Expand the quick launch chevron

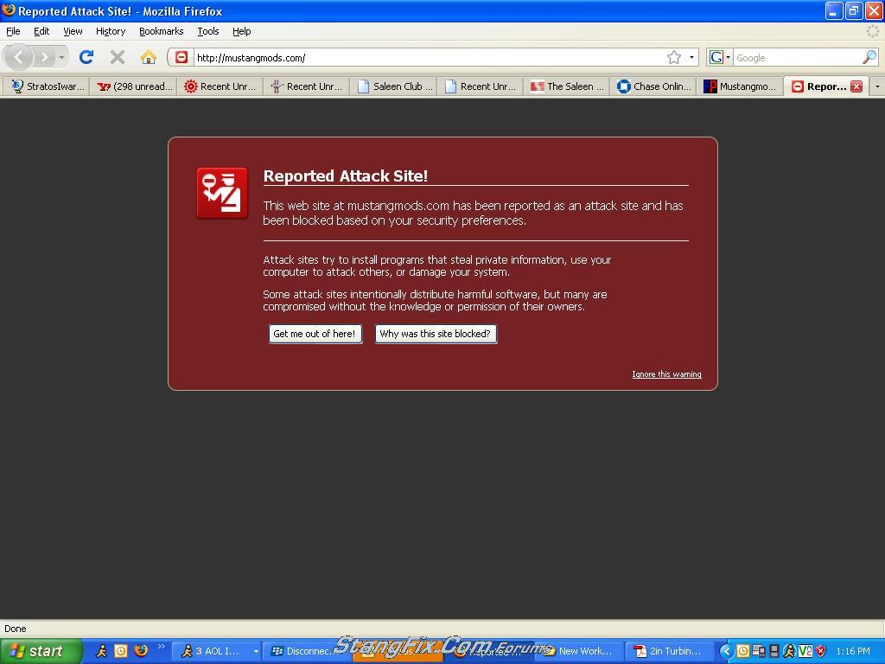click(162, 647)
